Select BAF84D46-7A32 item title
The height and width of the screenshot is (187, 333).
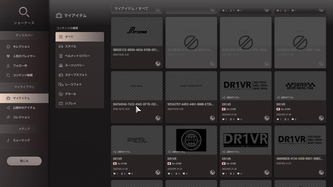136,104
